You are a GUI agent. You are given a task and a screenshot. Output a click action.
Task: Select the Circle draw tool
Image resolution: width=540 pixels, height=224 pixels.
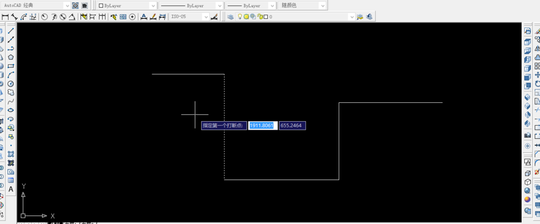(x=11, y=83)
